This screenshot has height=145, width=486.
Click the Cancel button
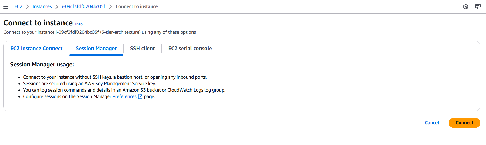point(432,123)
